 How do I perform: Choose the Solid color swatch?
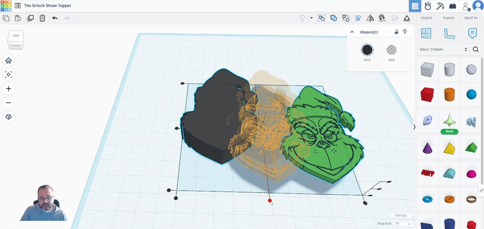tap(367, 50)
